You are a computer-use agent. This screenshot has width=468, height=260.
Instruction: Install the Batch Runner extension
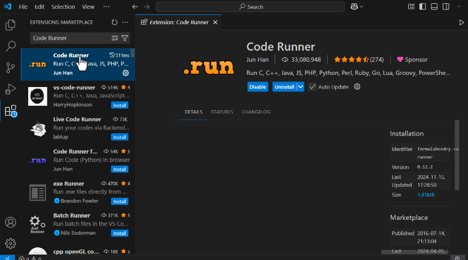(120, 233)
